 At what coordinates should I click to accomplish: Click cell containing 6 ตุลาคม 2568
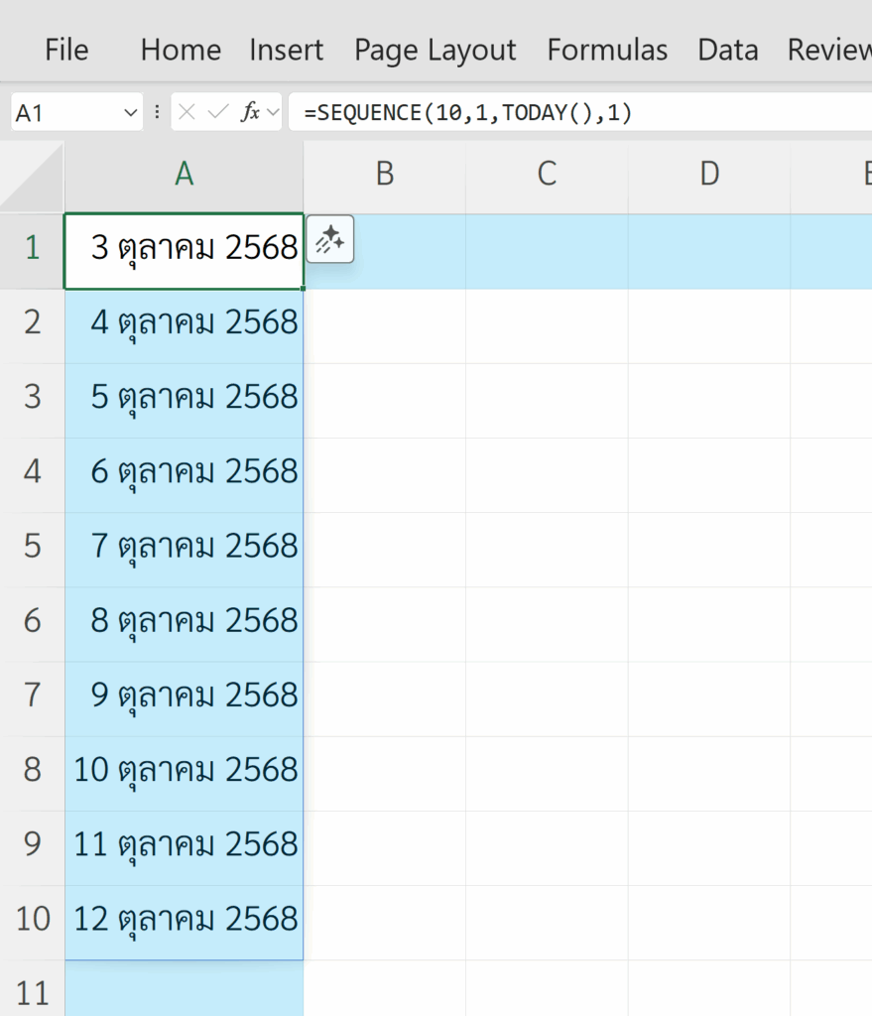pos(185,471)
